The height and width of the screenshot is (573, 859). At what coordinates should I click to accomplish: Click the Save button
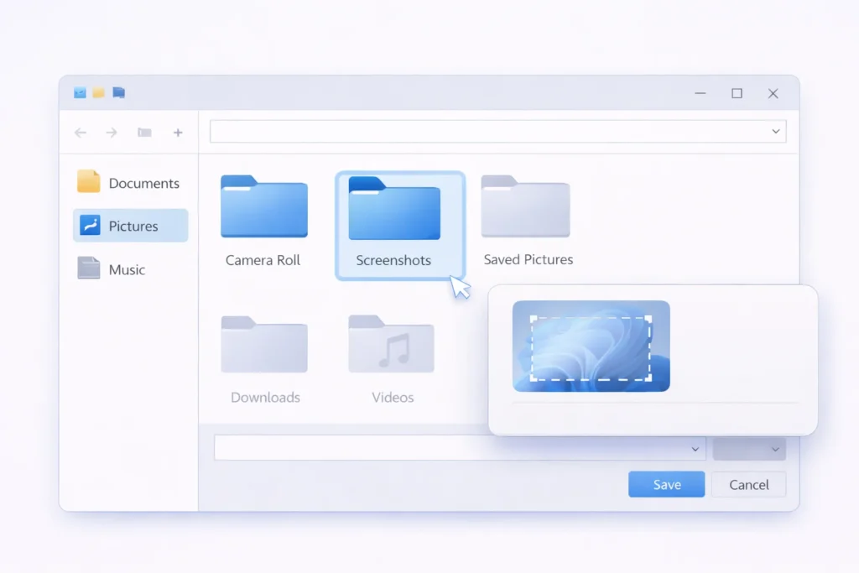(x=666, y=484)
